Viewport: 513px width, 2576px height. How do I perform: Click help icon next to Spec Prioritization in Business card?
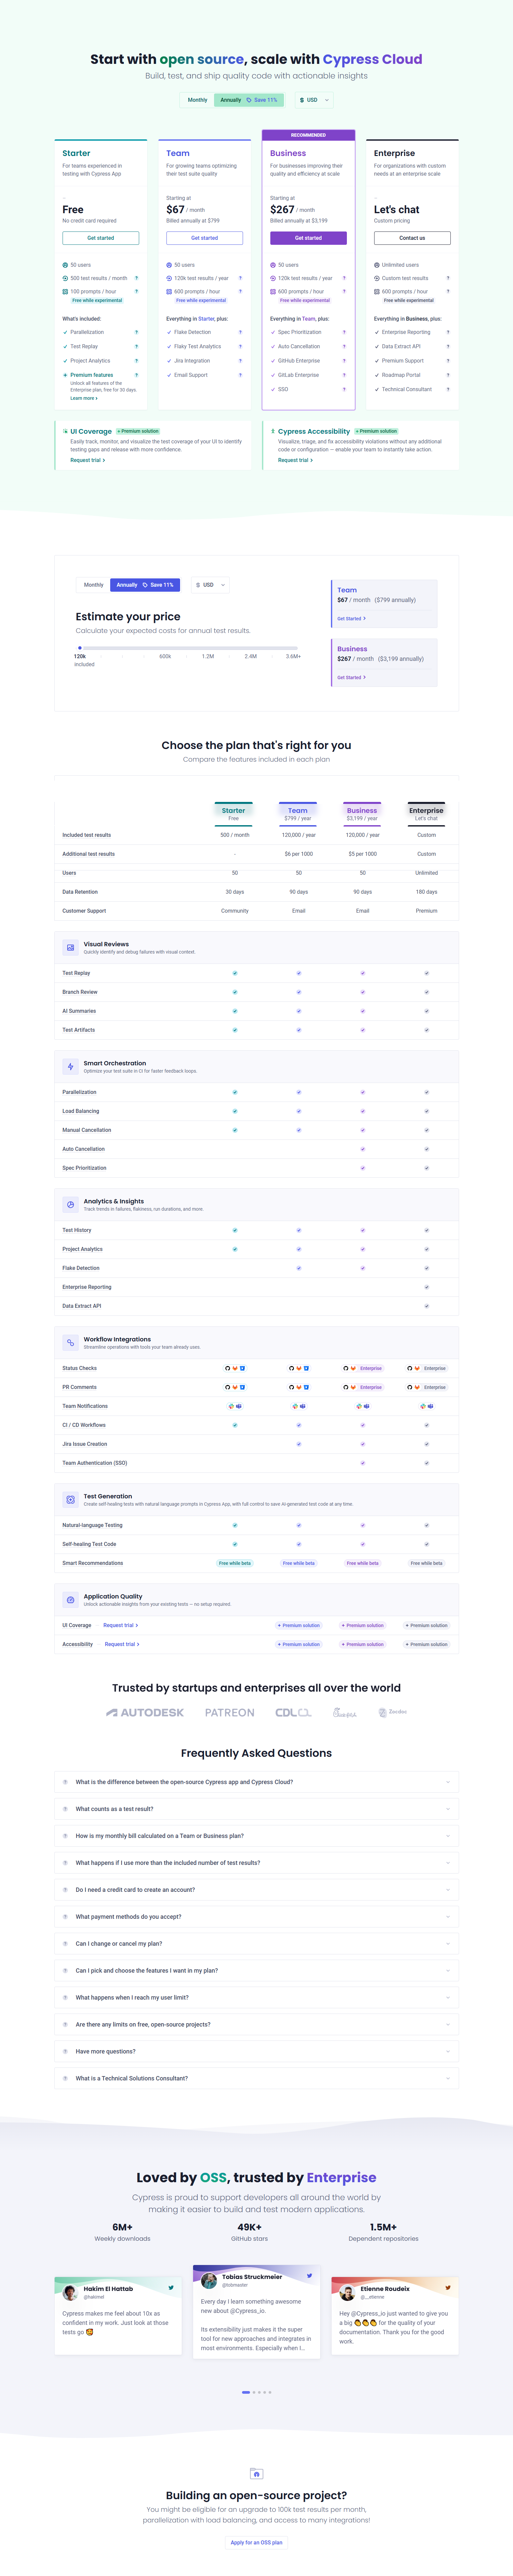(344, 332)
